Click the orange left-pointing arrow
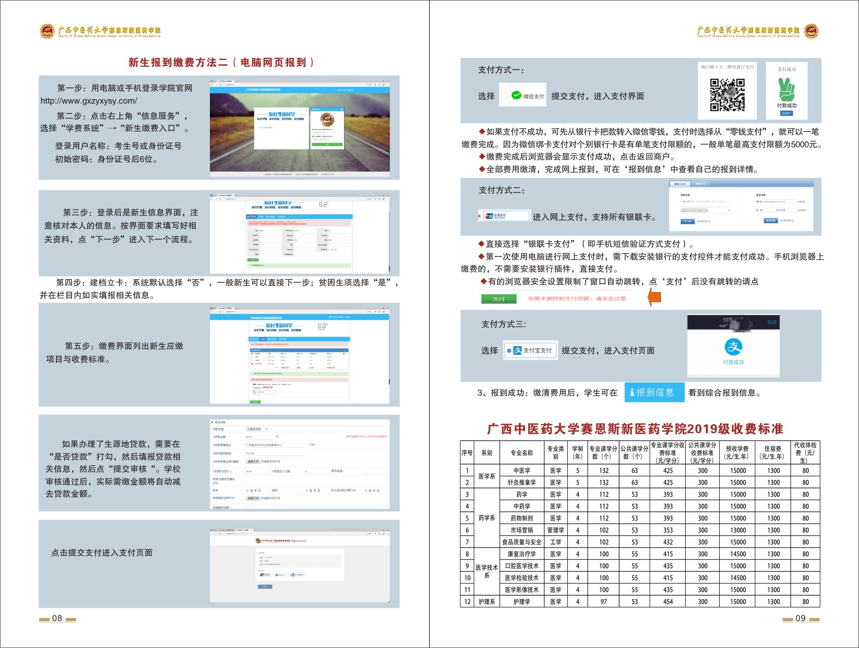The height and width of the screenshot is (648, 859). pyautogui.click(x=655, y=297)
